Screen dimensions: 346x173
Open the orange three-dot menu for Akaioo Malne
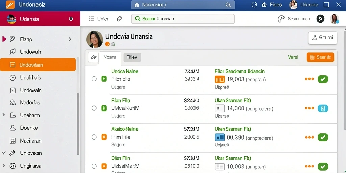pyautogui.click(x=310, y=137)
